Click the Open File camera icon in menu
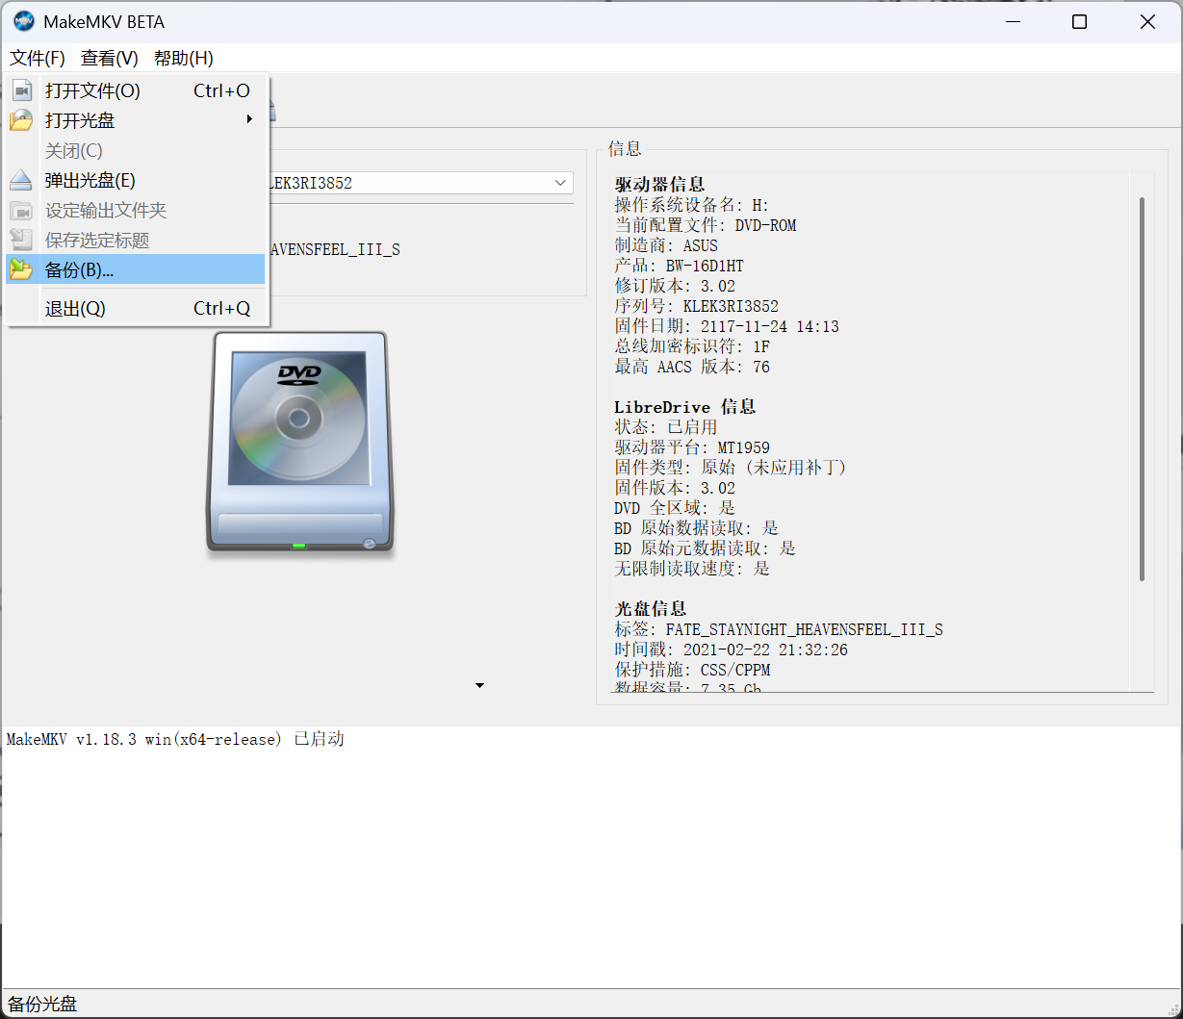Screen dimensions: 1183x1019 tap(21, 91)
